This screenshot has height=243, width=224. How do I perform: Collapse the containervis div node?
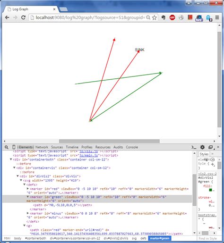[14, 168]
